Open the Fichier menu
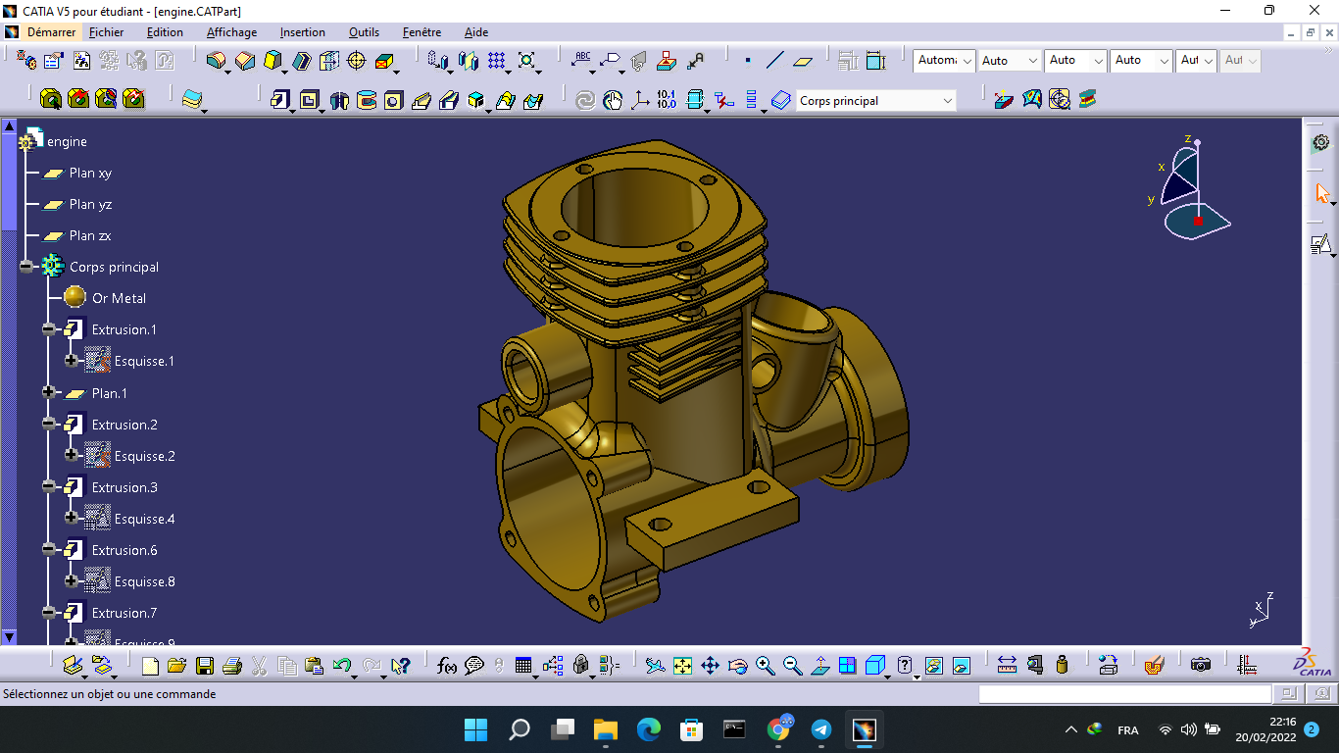The height and width of the screenshot is (753, 1339). (107, 32)
